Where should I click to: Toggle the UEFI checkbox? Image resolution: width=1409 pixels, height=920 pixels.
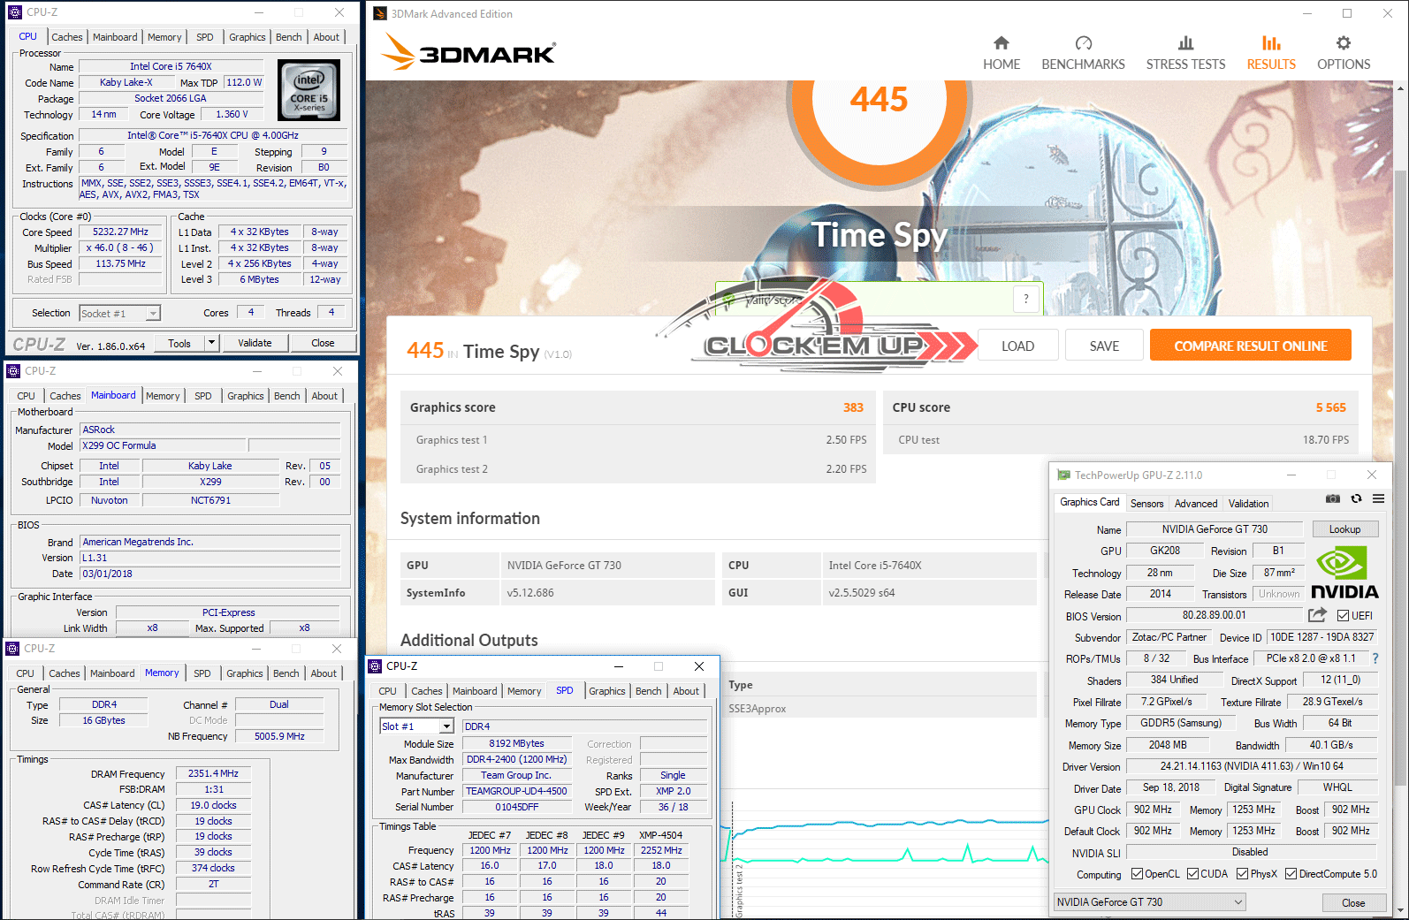[1343, 616]
